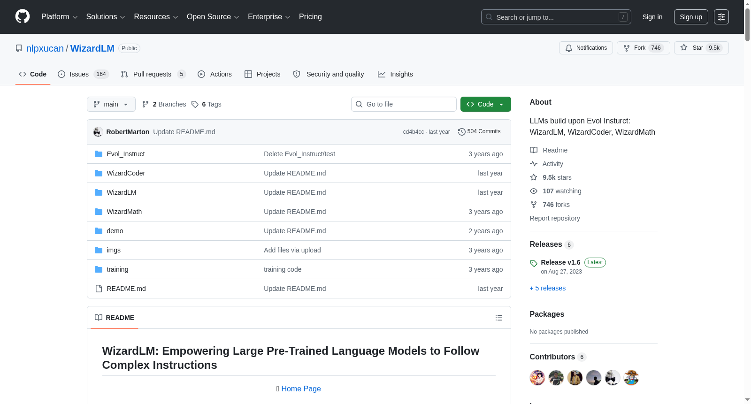Click the Tags label icon

click(195, 104)
